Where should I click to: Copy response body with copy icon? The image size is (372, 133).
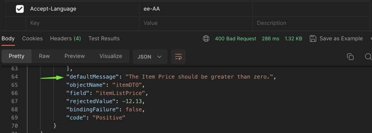350,57
